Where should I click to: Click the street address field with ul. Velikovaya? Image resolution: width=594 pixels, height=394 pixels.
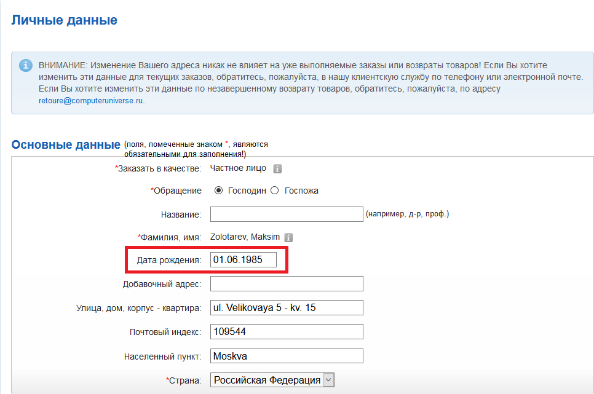point(287,307)
